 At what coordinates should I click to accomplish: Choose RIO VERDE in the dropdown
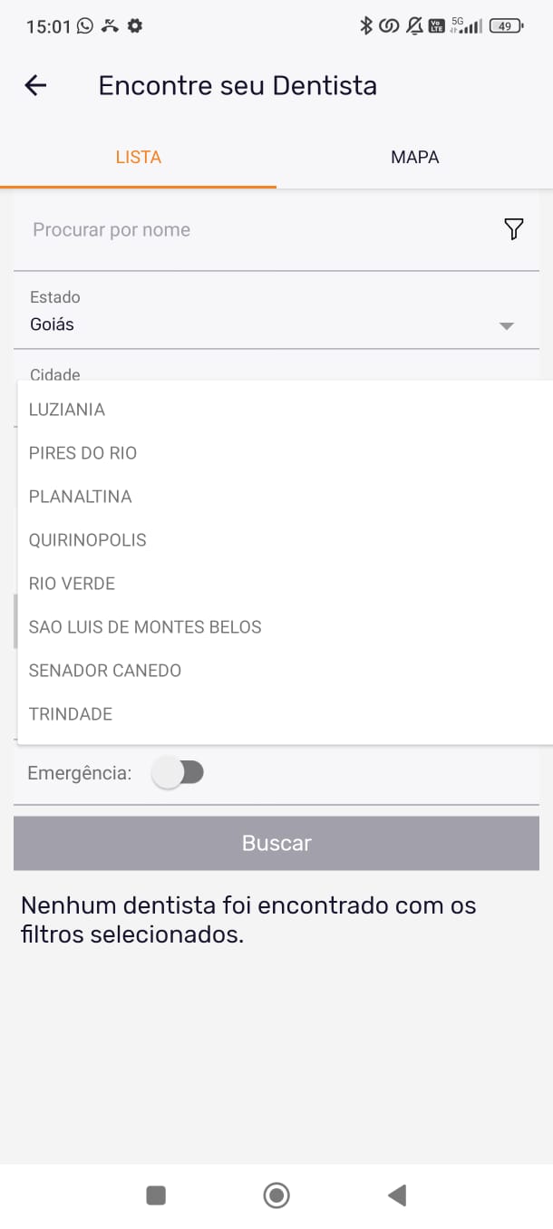73,584
